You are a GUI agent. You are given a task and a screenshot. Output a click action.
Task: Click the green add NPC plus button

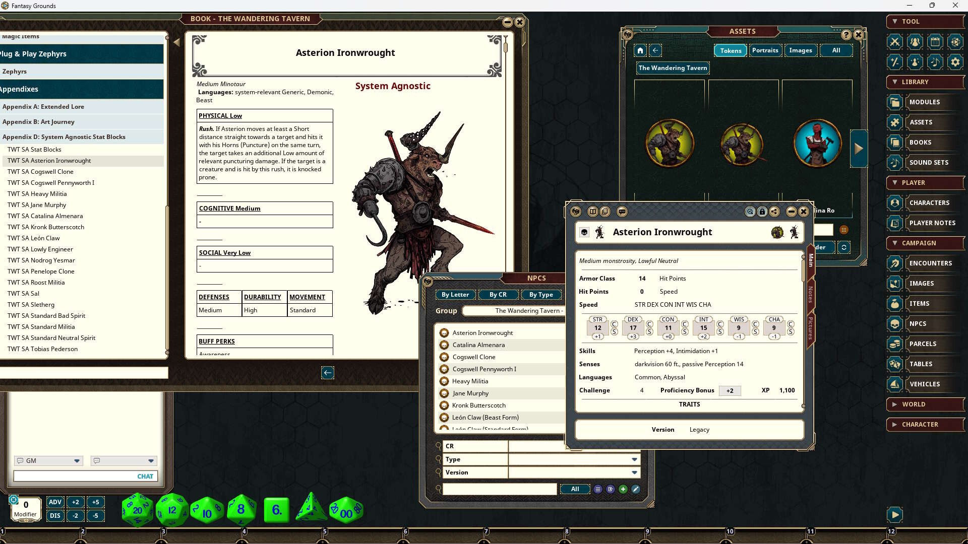623,489
